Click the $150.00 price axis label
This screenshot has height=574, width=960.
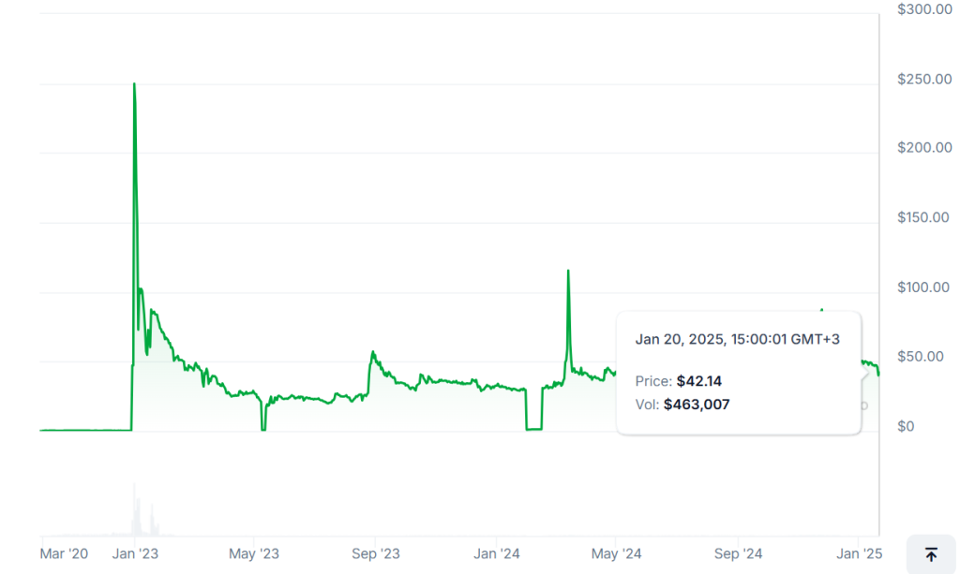click(924, 217)
